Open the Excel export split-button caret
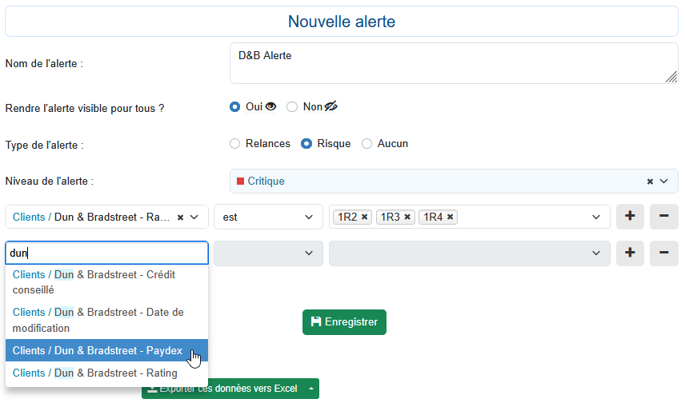Screen dimensions: 685x403 (311, 389)
